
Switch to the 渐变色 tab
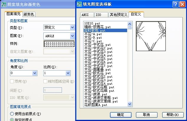coord(29,14)
